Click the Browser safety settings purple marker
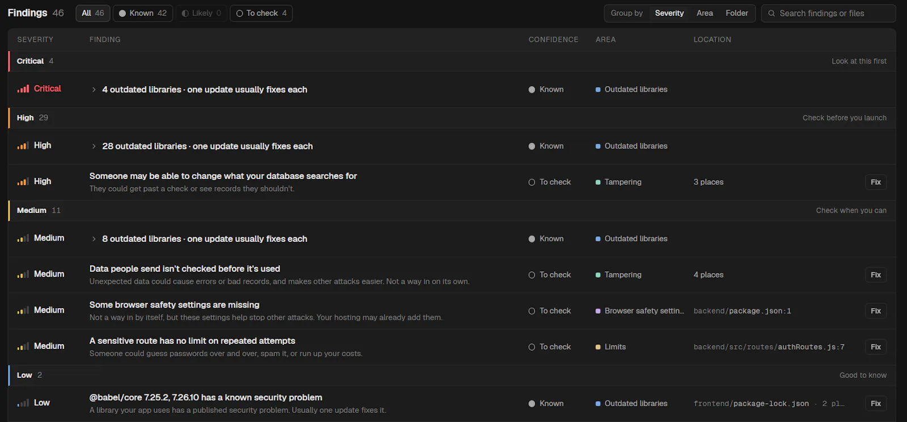Image resolution: width=907 pixels, height=422 pixels. pyautogui.click(x=598, y=311)
